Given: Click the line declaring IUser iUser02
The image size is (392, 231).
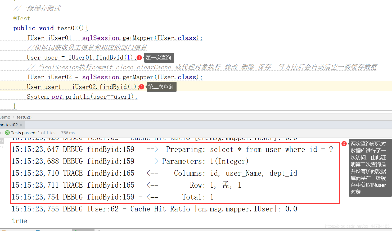Looking at the screenshot, I should [115, 77].
